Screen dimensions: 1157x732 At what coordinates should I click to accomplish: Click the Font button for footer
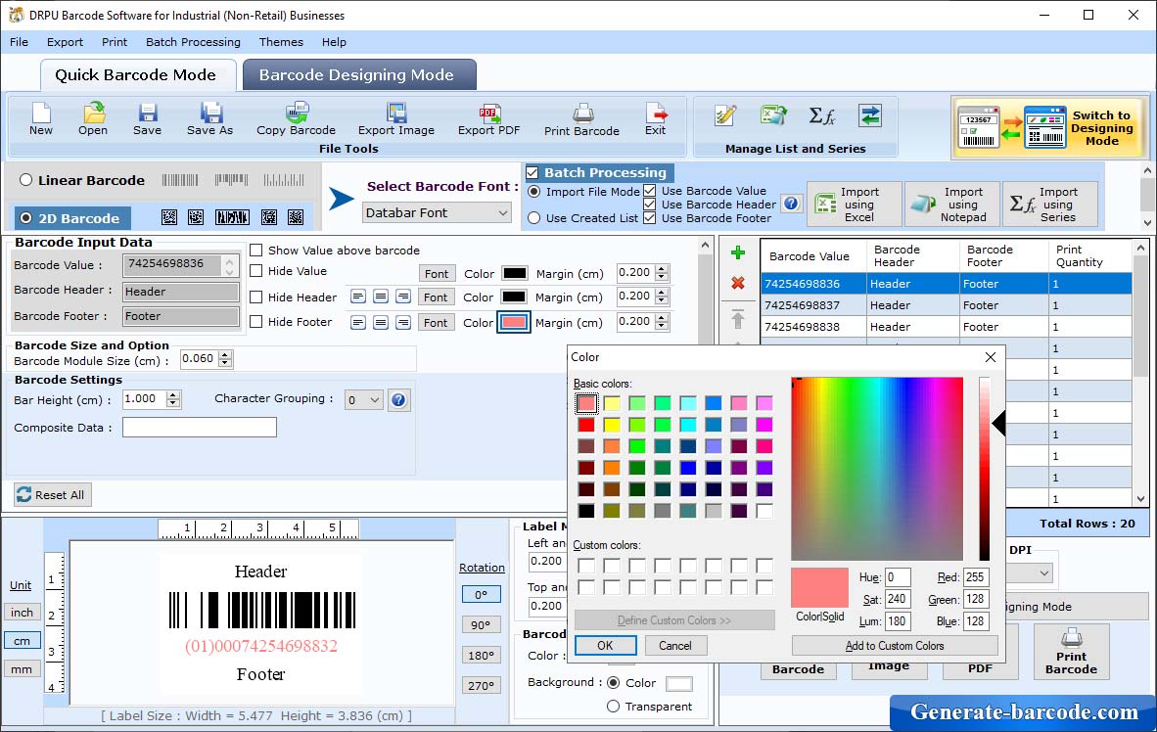coord(436,323)
